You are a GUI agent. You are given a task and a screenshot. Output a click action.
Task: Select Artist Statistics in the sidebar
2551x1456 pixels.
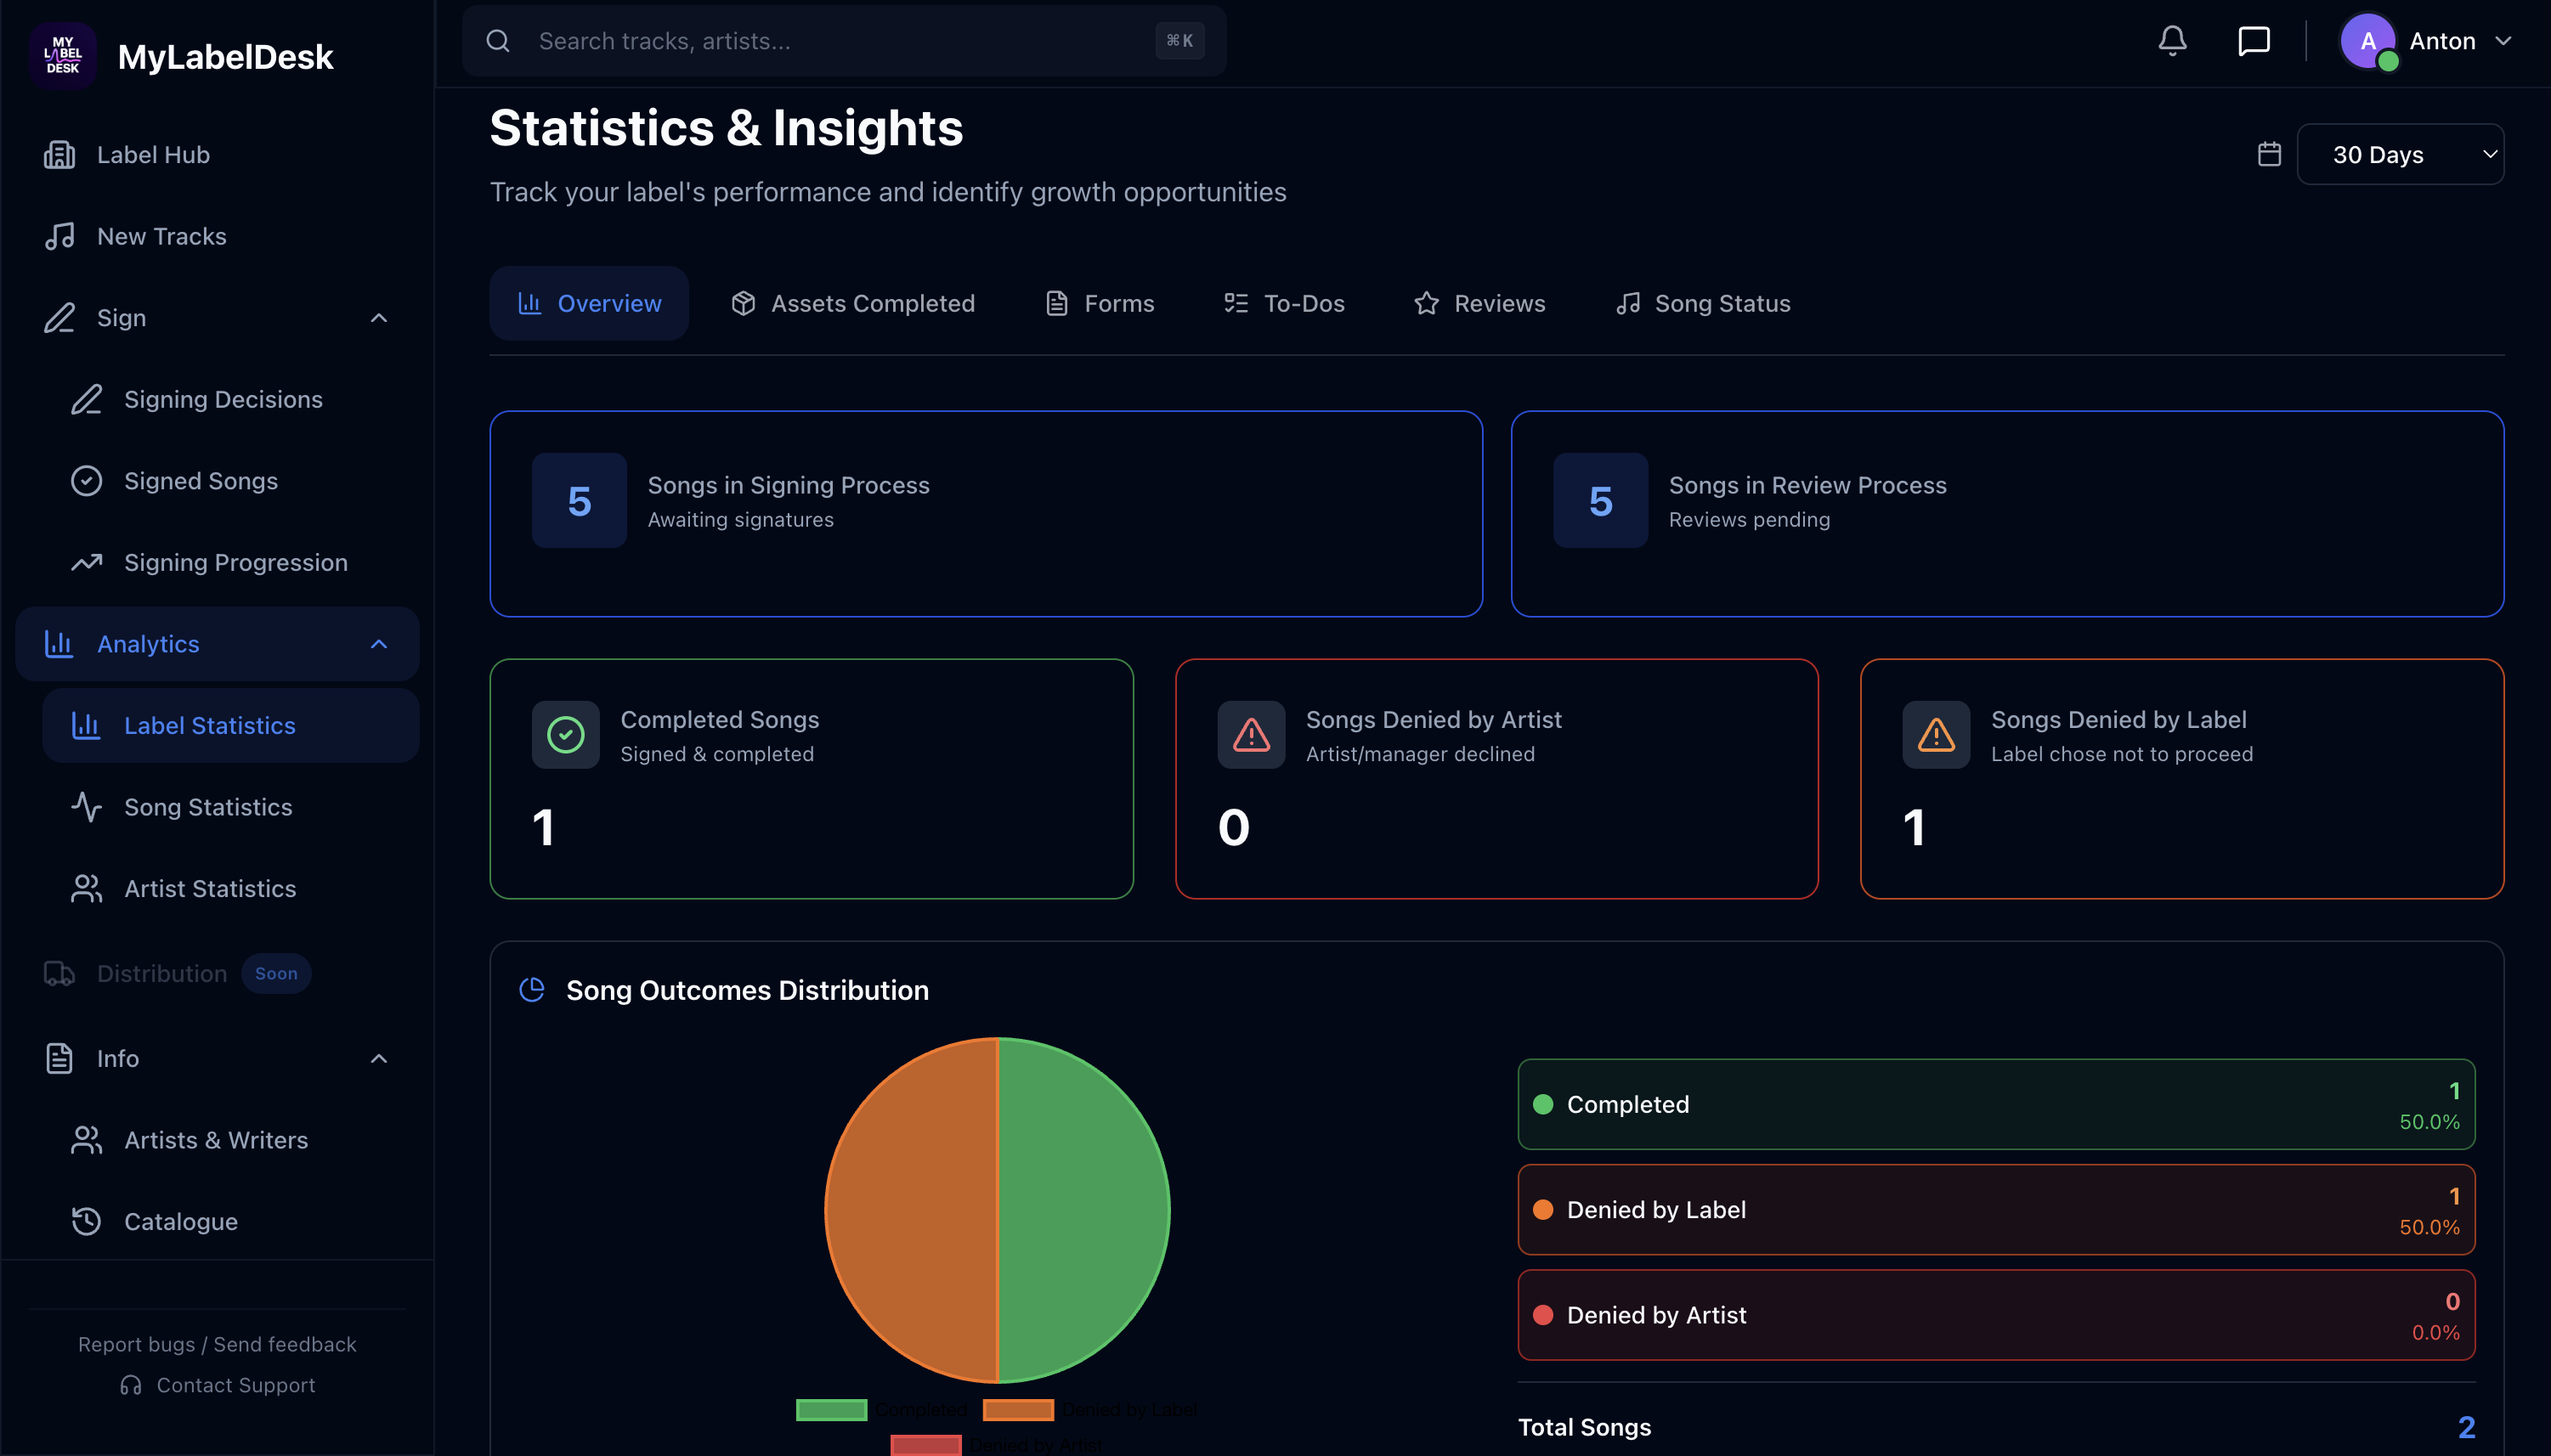(x=210, y=888)
